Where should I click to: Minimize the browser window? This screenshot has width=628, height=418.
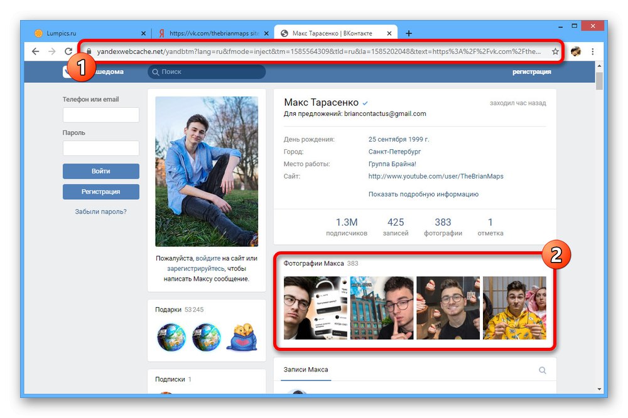[x=561, y=26]
